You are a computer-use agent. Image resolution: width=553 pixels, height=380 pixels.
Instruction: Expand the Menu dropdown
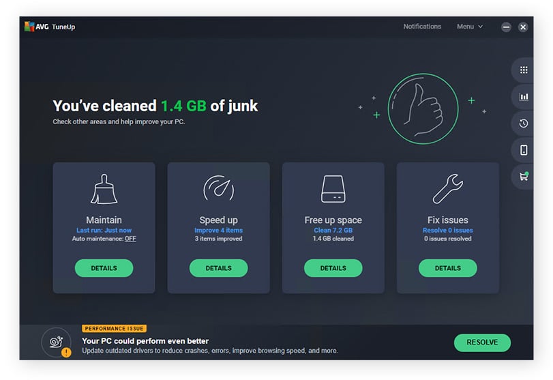tap(469, 27)
